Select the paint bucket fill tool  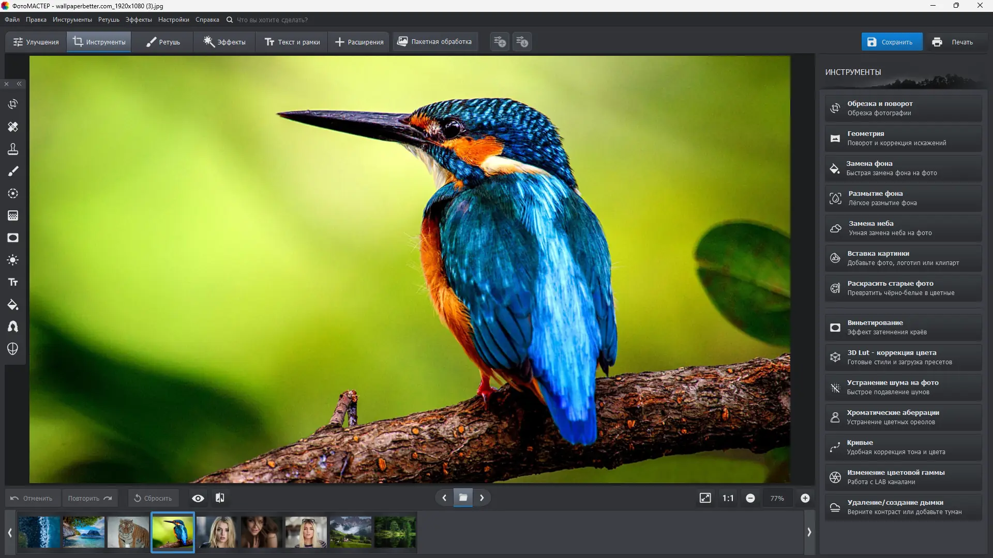click(13, 304)
